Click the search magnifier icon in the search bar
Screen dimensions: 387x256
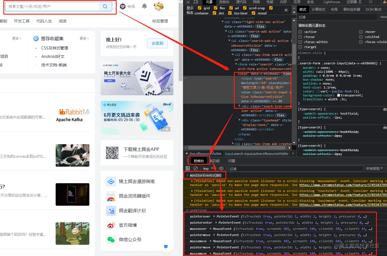(105, 6)
